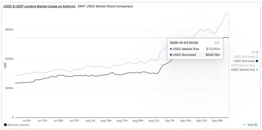The height and width of the screenshot is (130, 262).
Task: Click the 2/2 badge in the tooltip
Action: click(x=217, y=43)
